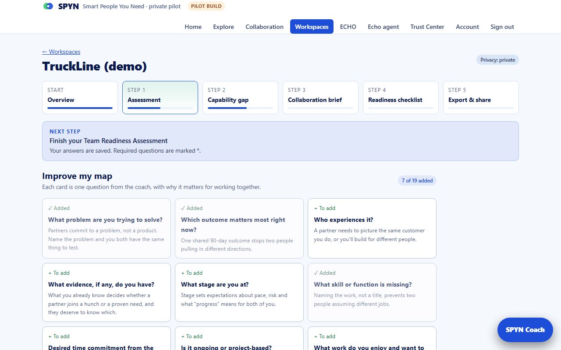Image resolution: width=561 pixels, height=350 pixels.
Task: Click '✓ Added' on the missing skill card
Action: [x=324, y=273]
